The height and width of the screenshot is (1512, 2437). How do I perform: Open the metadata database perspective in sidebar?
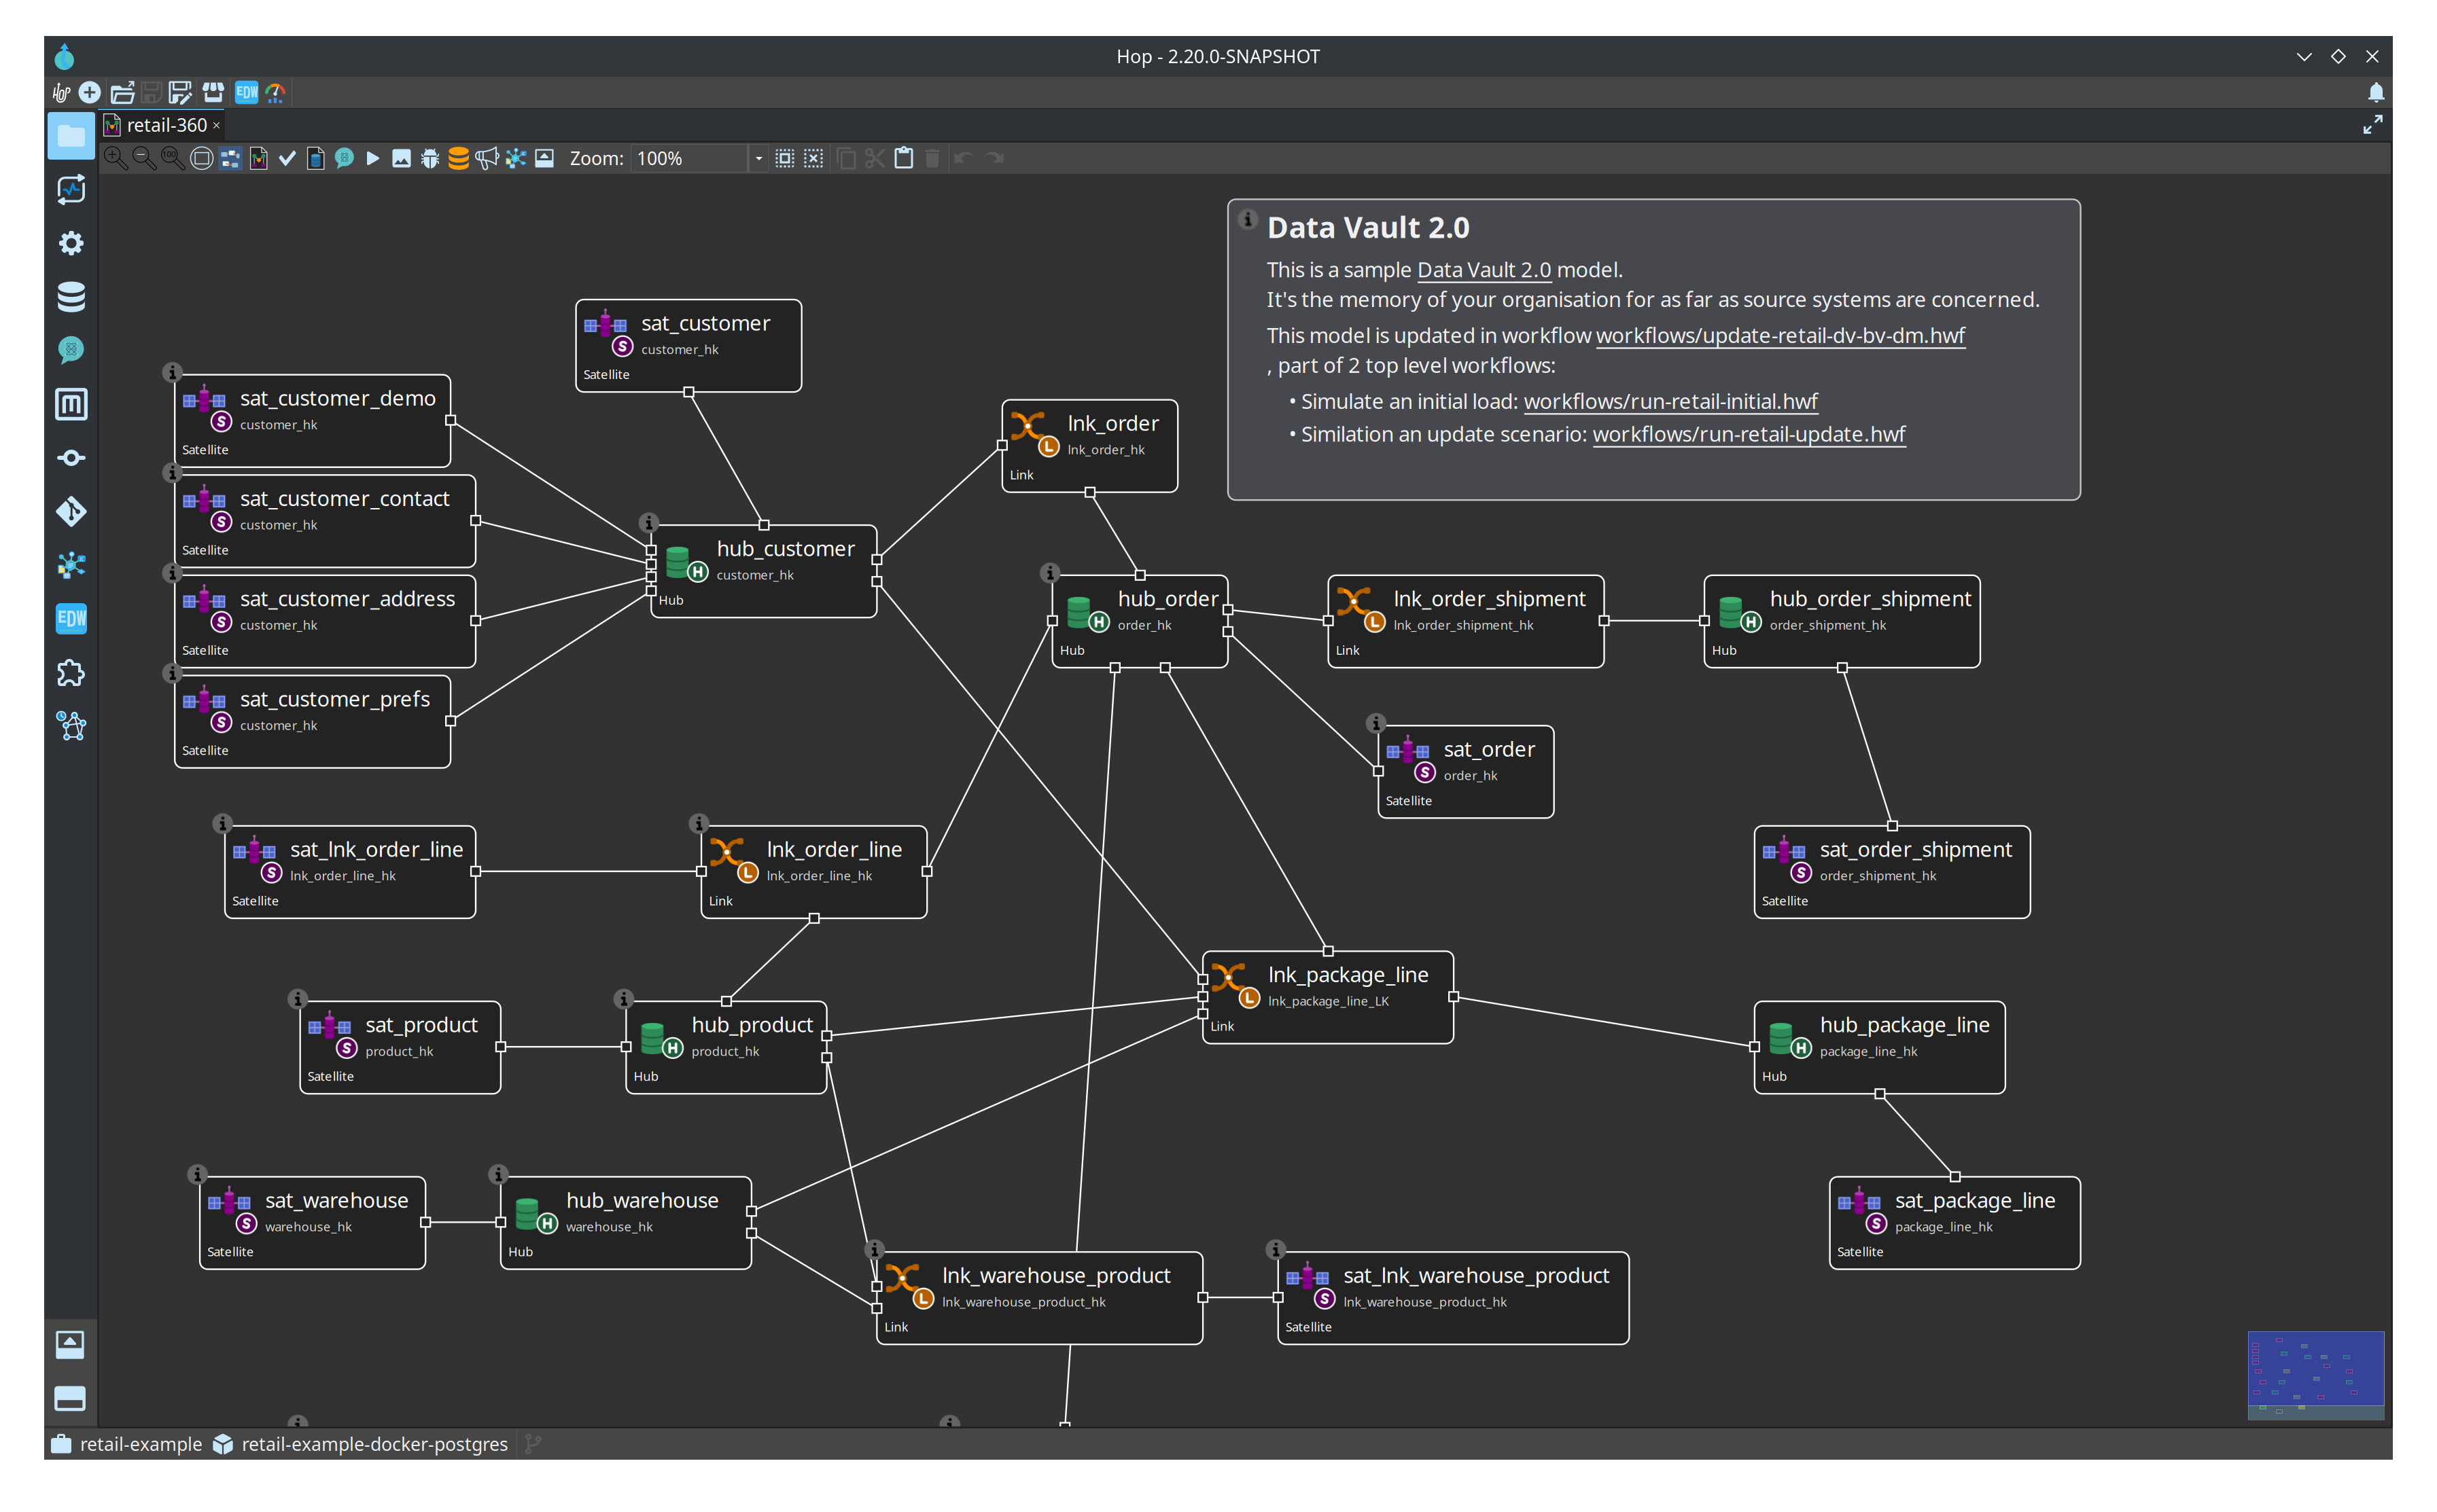tap(71, 297)
